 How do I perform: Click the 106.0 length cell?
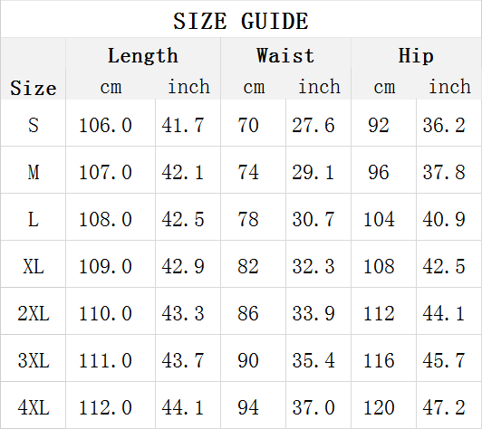pos(105,125)
